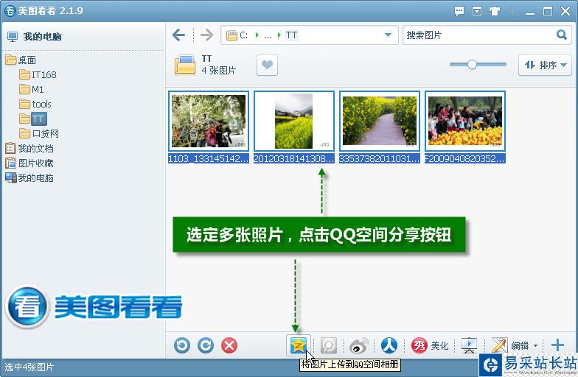Click the ellipsis path segment
Screen dimensions: 578x377
(x=268, y=35)
